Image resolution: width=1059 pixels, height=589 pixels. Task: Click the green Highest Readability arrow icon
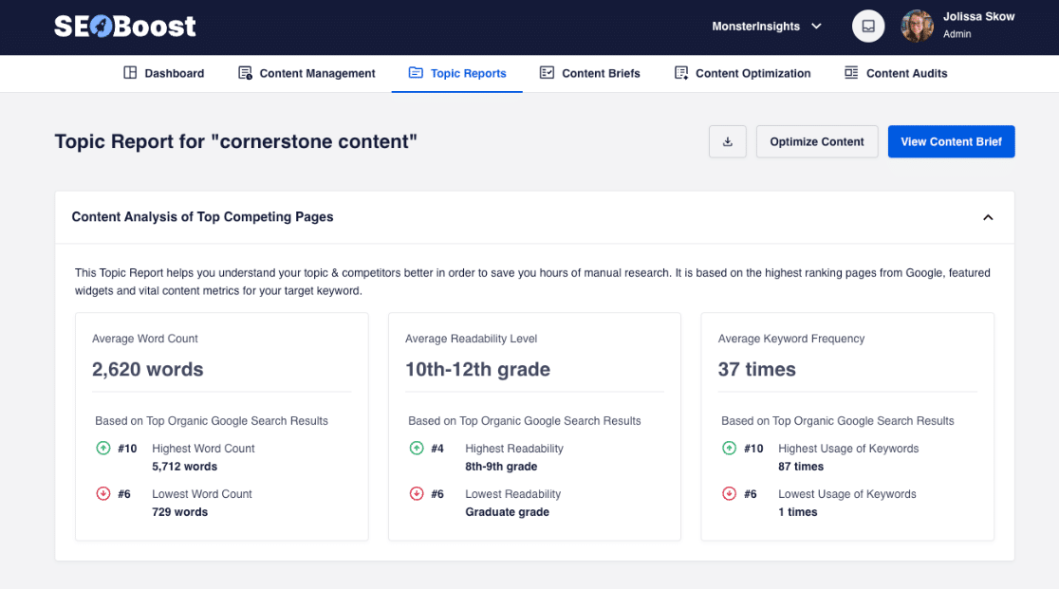point(417,447)
